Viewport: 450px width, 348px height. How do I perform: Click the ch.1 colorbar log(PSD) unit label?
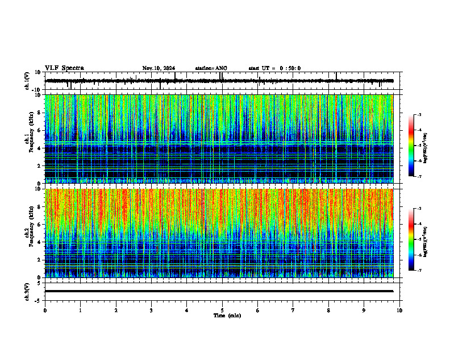(426, 148)
